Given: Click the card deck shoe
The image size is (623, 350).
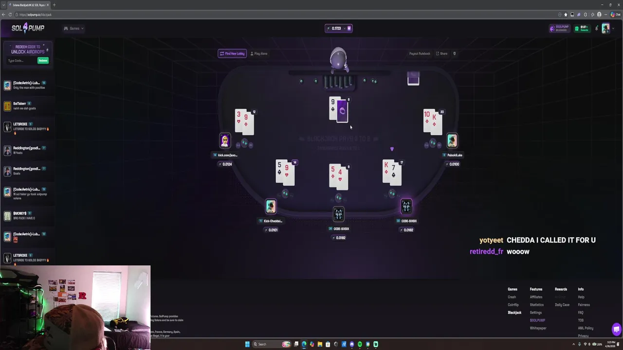Looking at the screenshot, I should click(413, 78).
